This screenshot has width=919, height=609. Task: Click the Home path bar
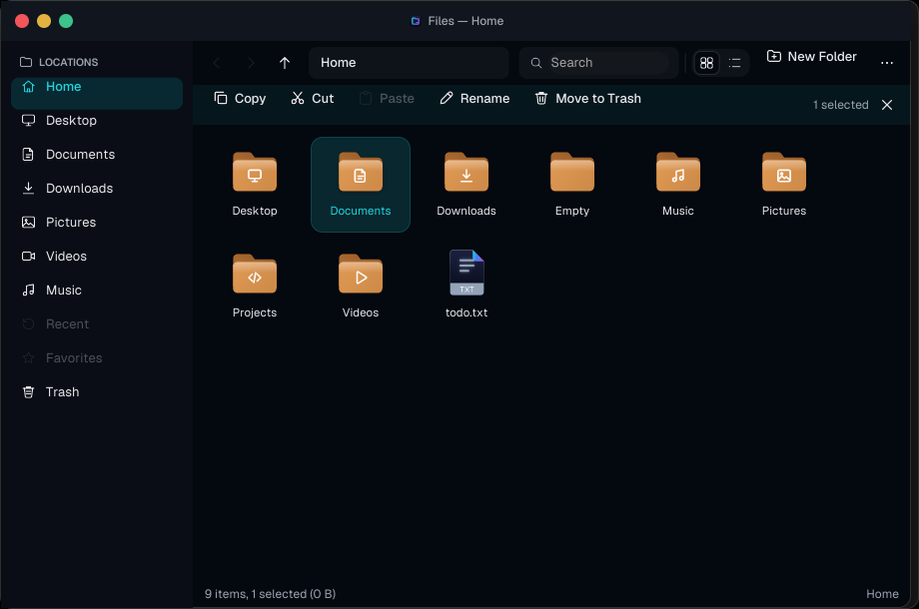409,63
